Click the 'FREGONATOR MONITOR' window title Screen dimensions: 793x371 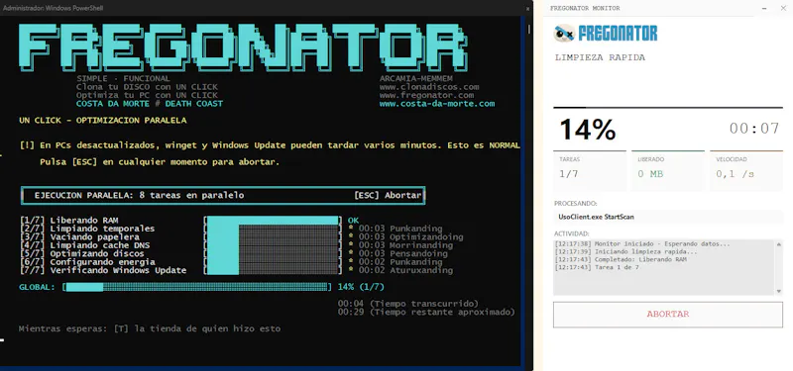point(585,8)
